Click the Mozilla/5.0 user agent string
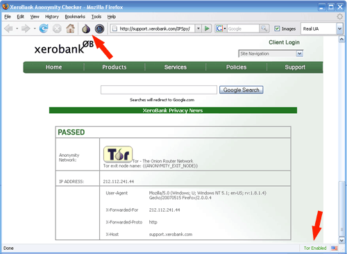 [x=208, y=195]
